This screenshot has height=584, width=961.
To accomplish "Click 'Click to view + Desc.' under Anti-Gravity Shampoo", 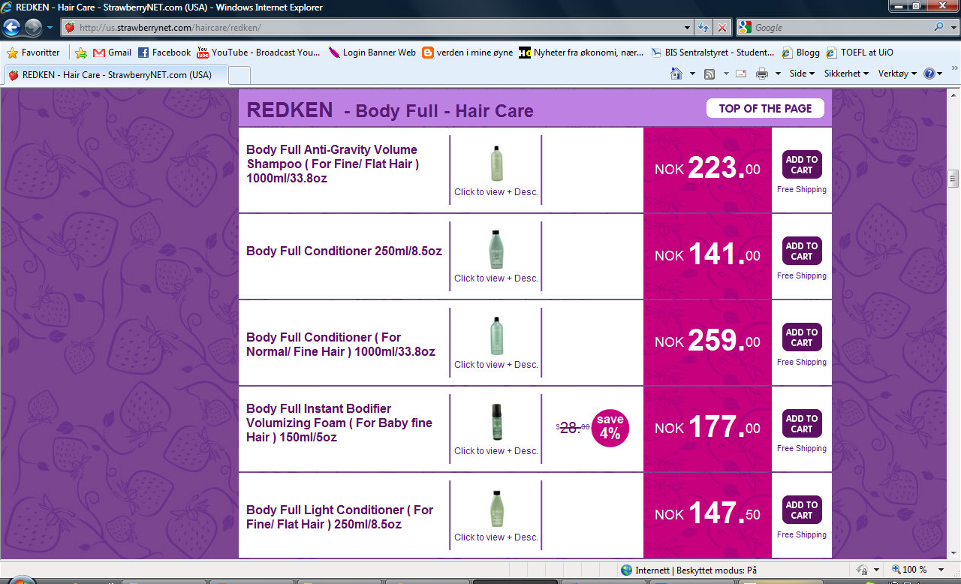I will pos(496,192).
